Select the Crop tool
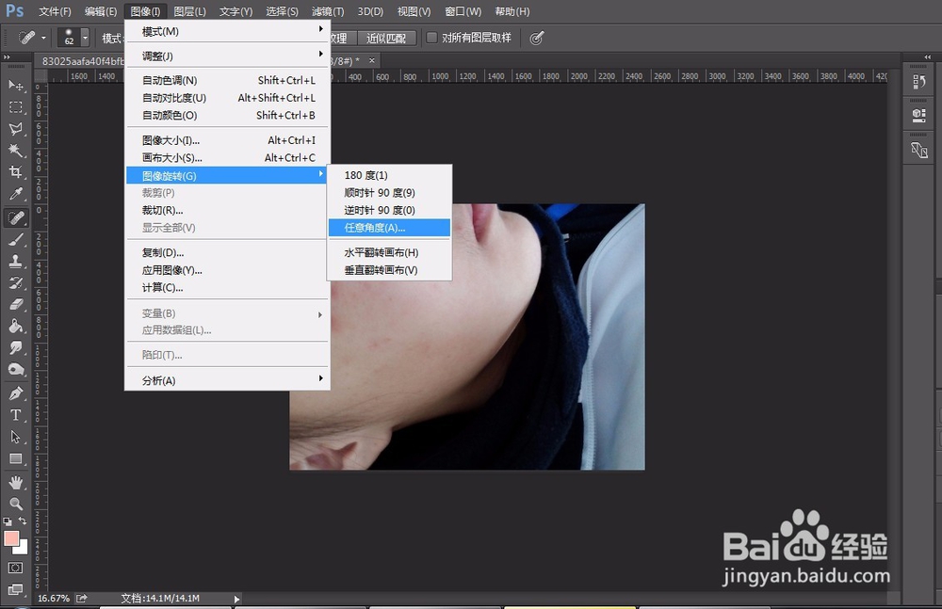The image size is (942, 609). pyautogui.click(x=16, y=171)
